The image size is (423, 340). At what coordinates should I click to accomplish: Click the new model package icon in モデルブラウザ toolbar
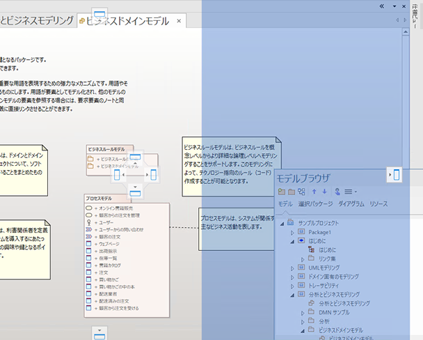tap(282, 192)
